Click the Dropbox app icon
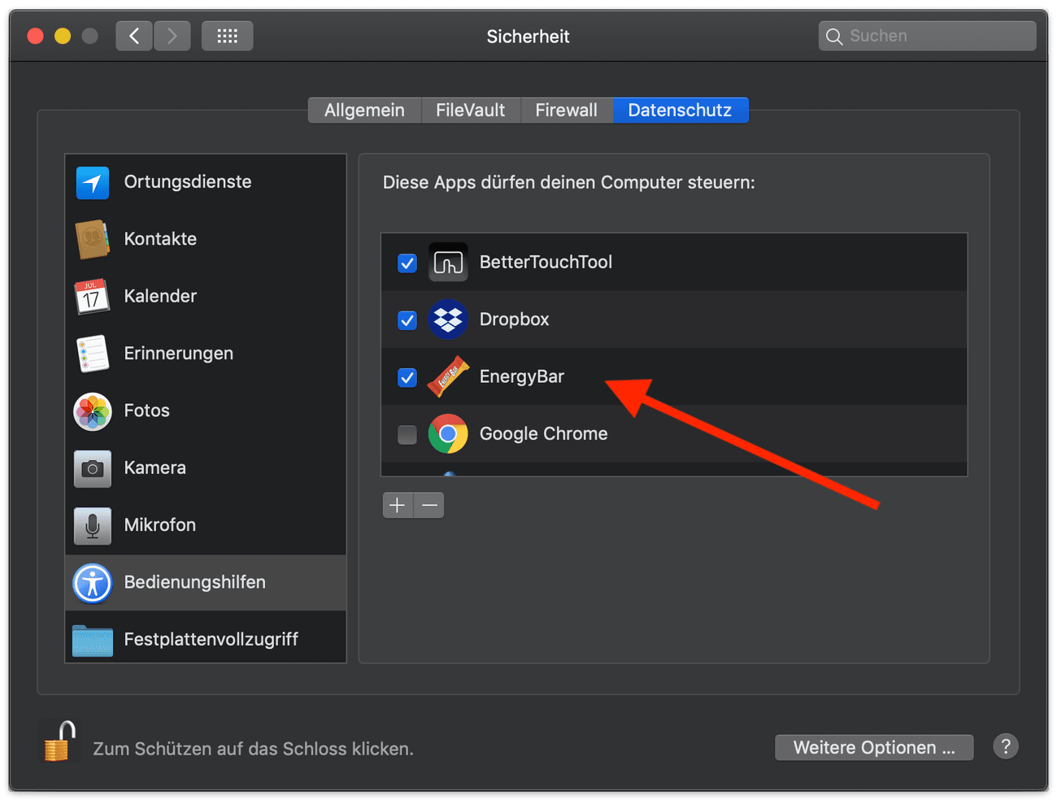Screen dimensions: 1057x800 [448, 320]
